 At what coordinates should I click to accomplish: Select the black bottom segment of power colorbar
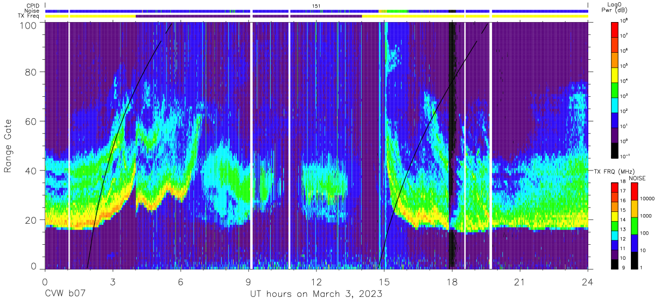pyautogui.click(x=615, y=150)
